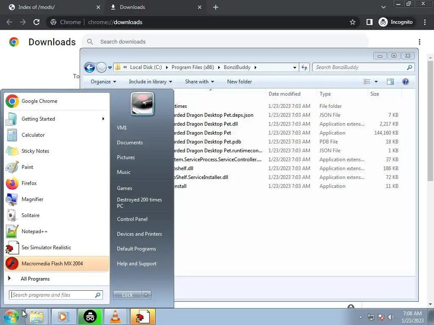This screenshot has height=325, width=434.
Task: Open Action Center flag tray icon
Action: 381,317
